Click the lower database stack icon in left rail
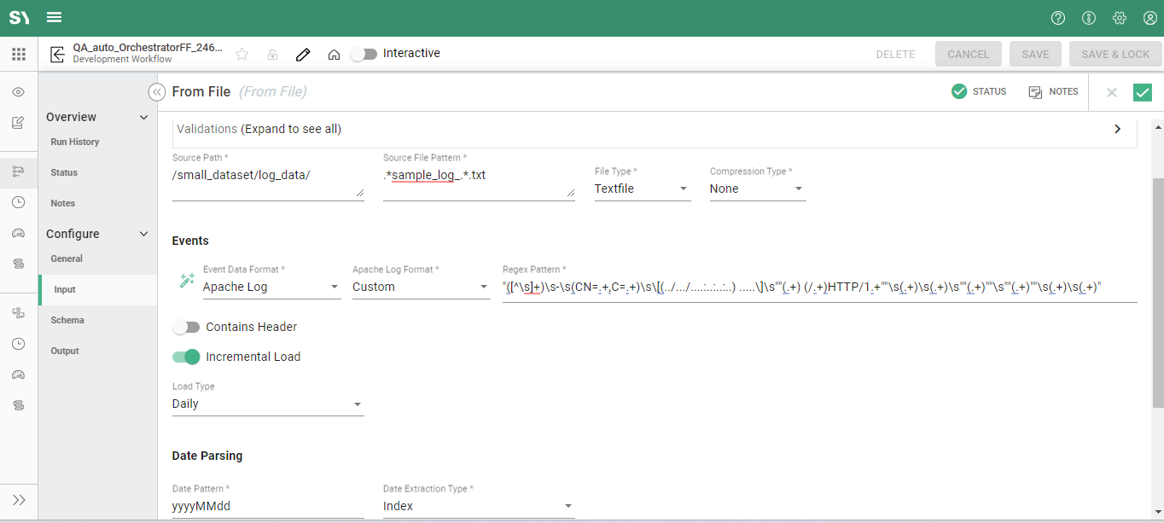 click(x=19, y=405)
